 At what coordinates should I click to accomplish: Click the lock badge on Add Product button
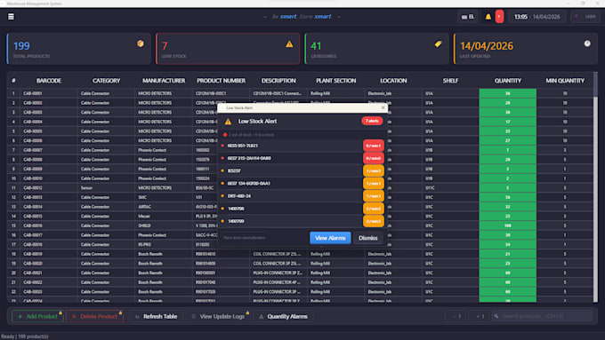tap(60, 312)
